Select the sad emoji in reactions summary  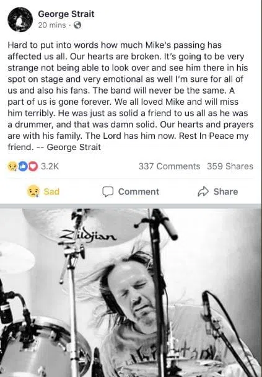click(12, 166)
